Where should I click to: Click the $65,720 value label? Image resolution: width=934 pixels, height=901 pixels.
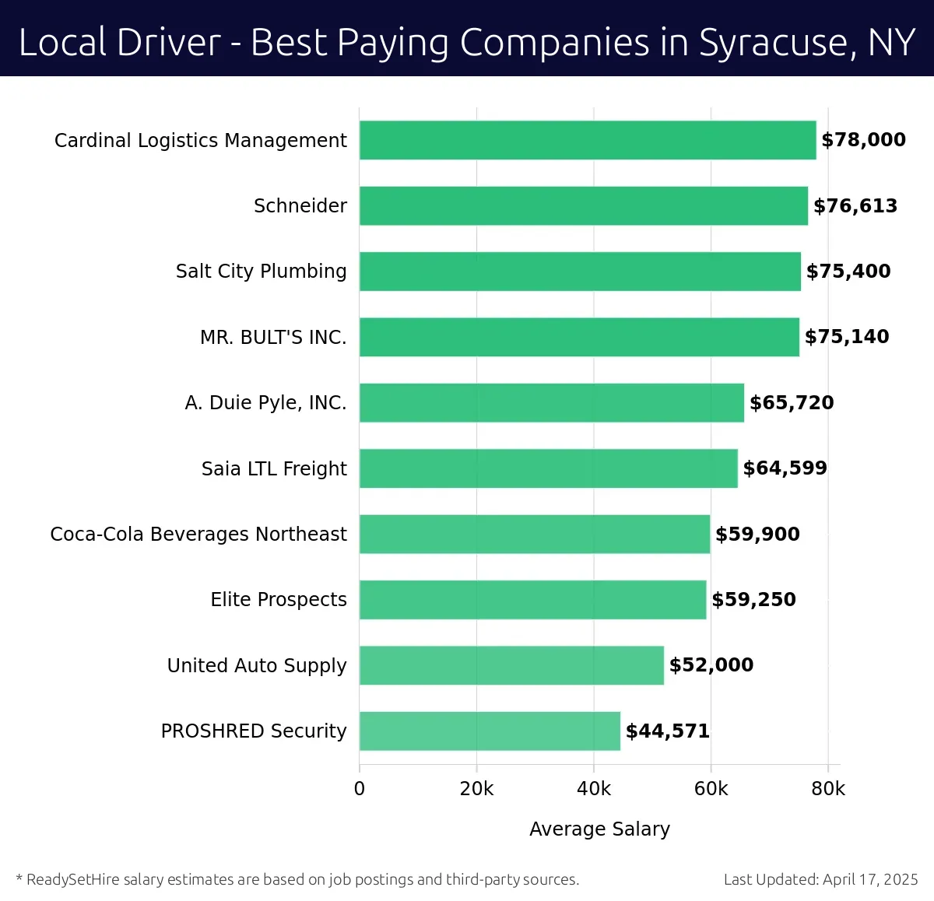pyautogui.click(x=792, y=402)
